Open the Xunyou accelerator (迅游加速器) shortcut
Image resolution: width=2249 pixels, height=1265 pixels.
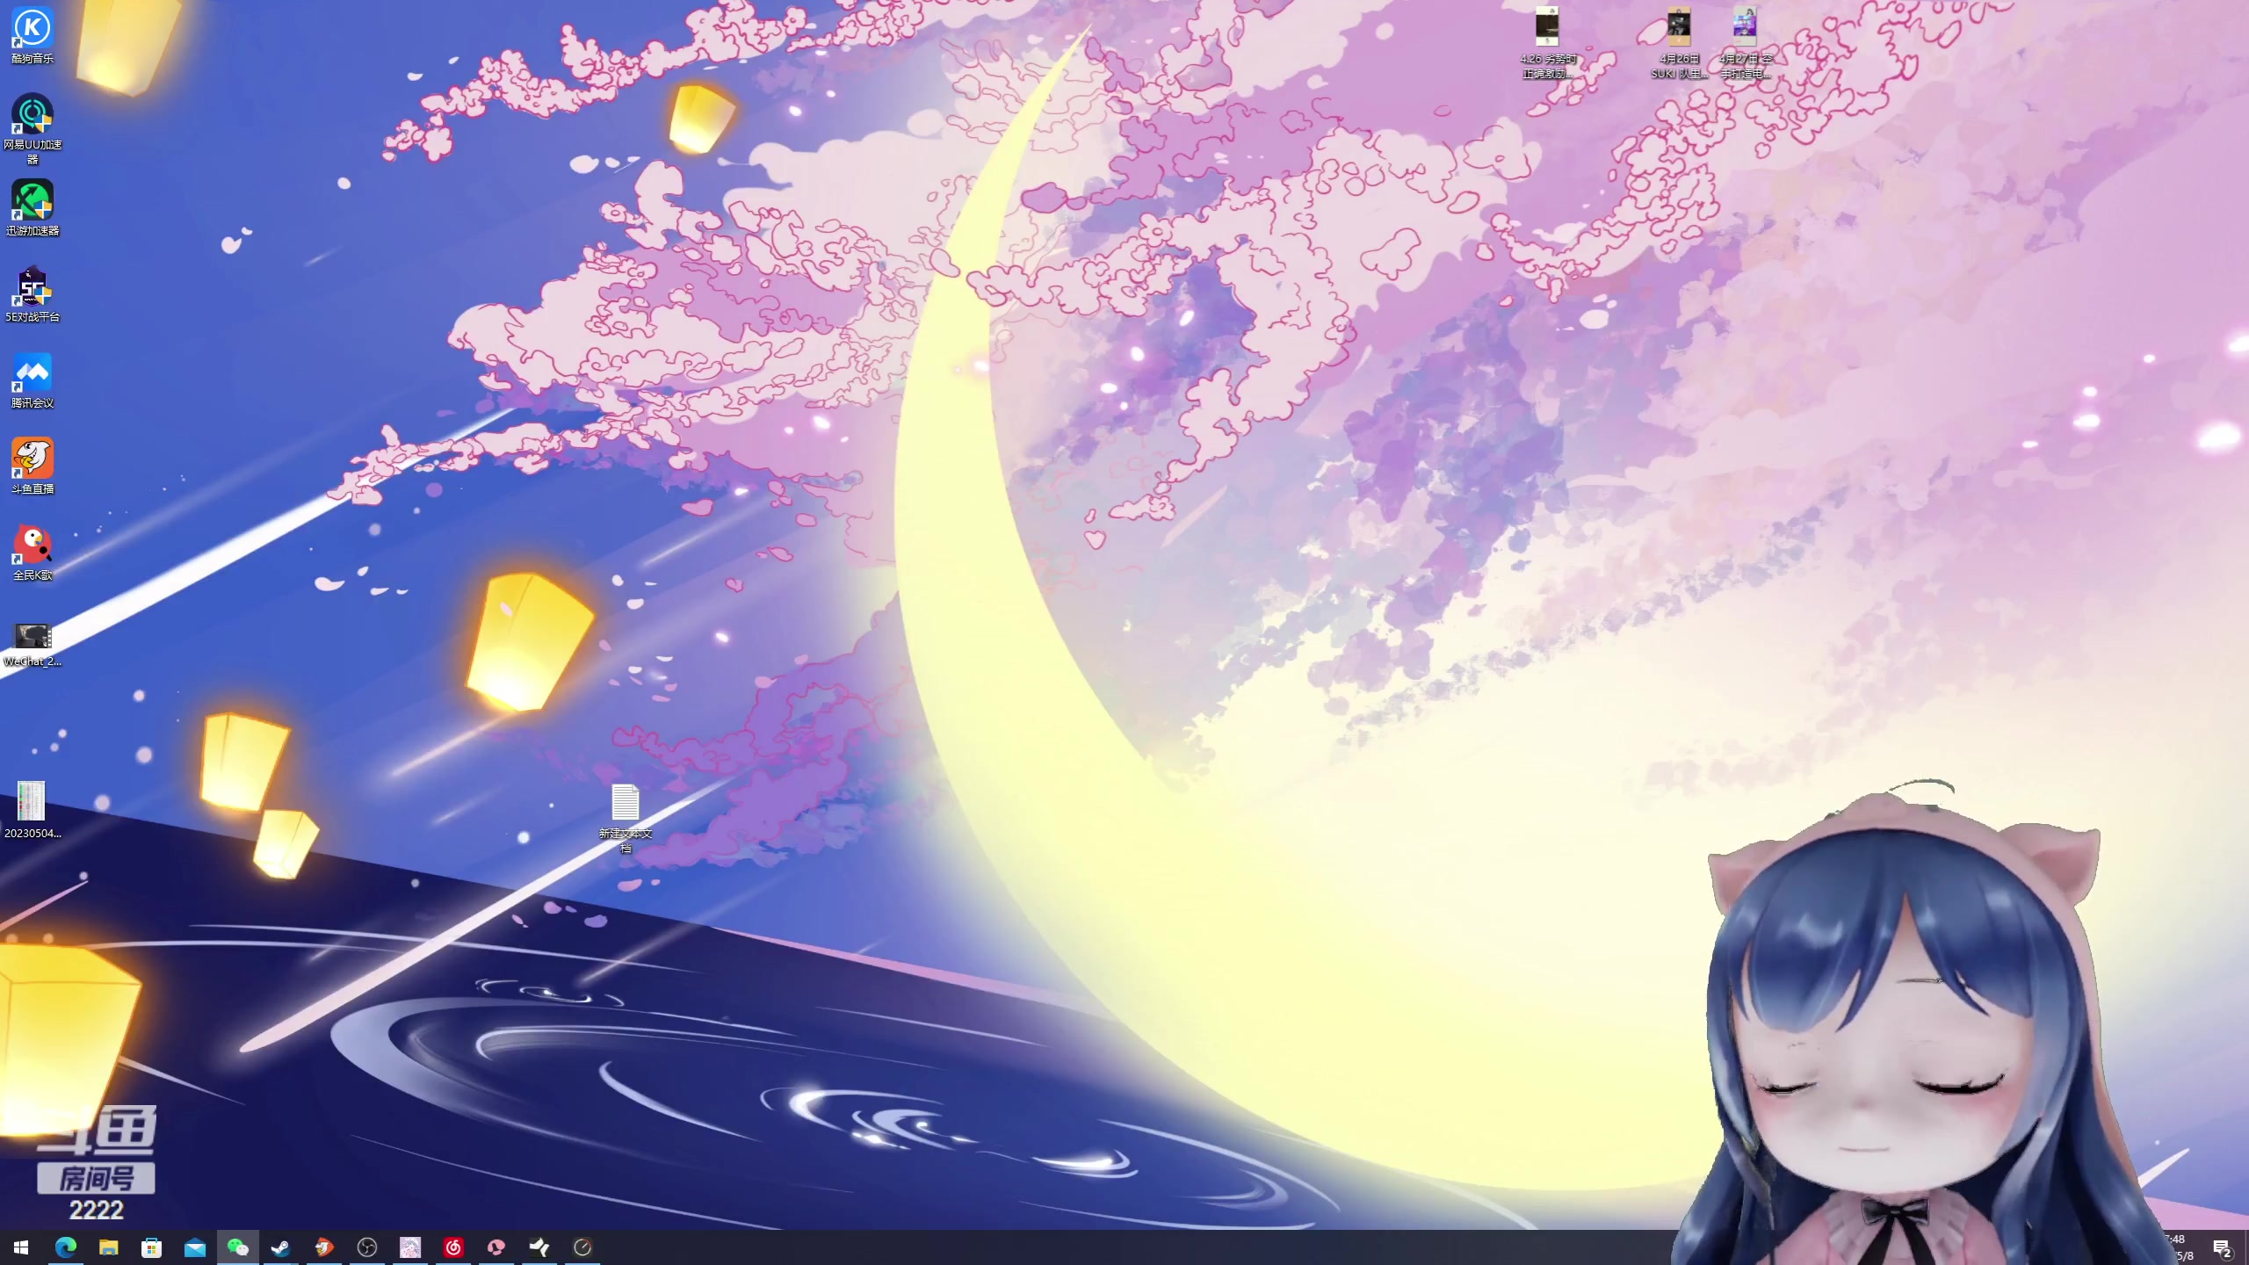click(33, 201)
